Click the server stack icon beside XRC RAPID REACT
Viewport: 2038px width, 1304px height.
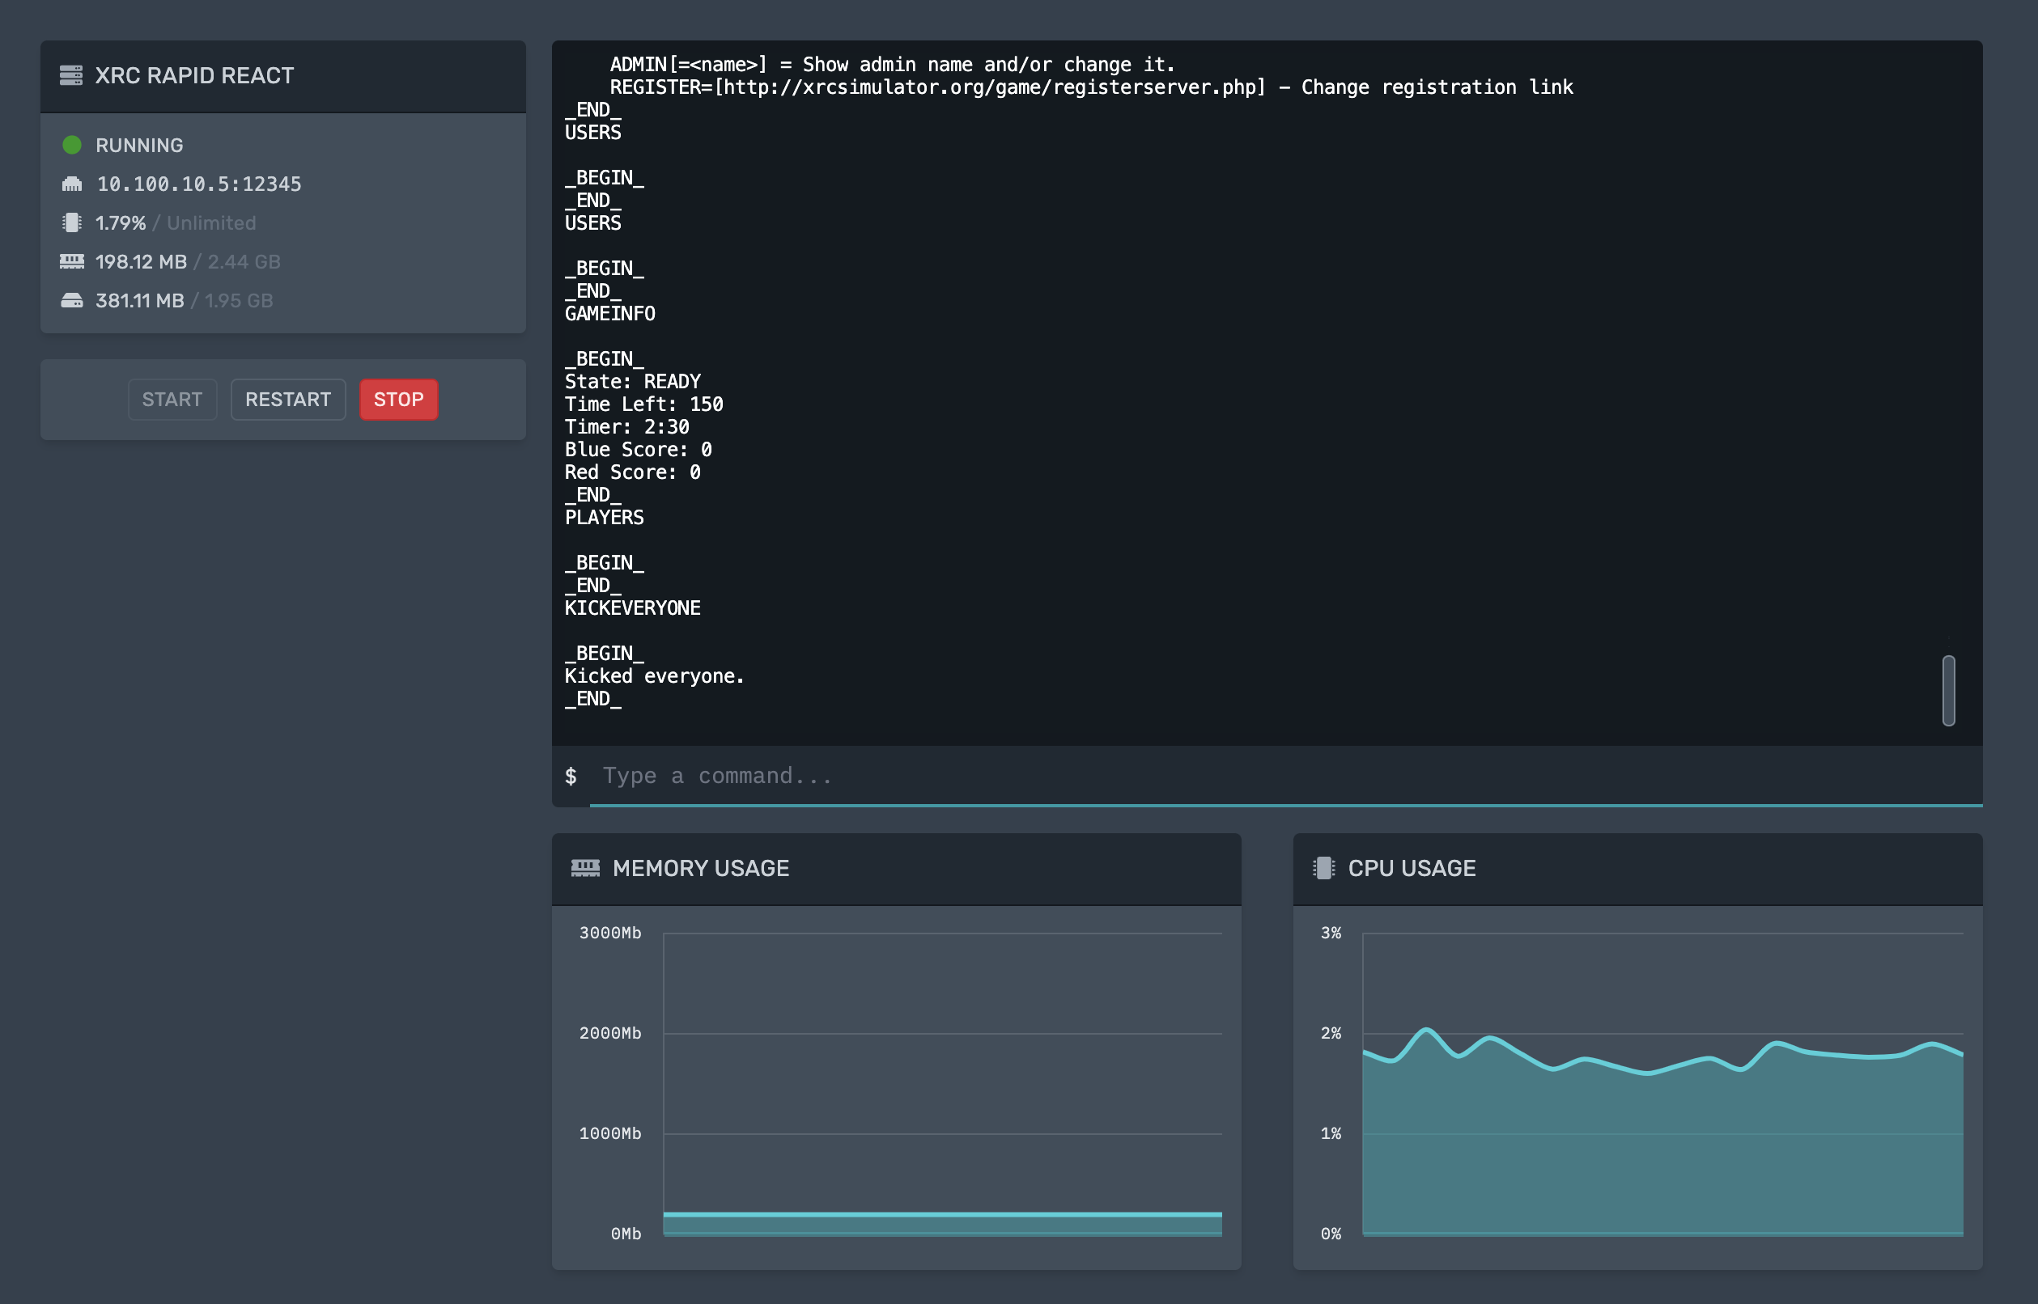(71, 75)
